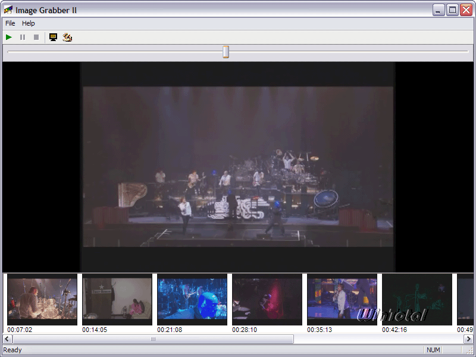Click the thumbnail strip left scroll arrow
This screenshot has width=476, height=357.
(x=7, y=339)
